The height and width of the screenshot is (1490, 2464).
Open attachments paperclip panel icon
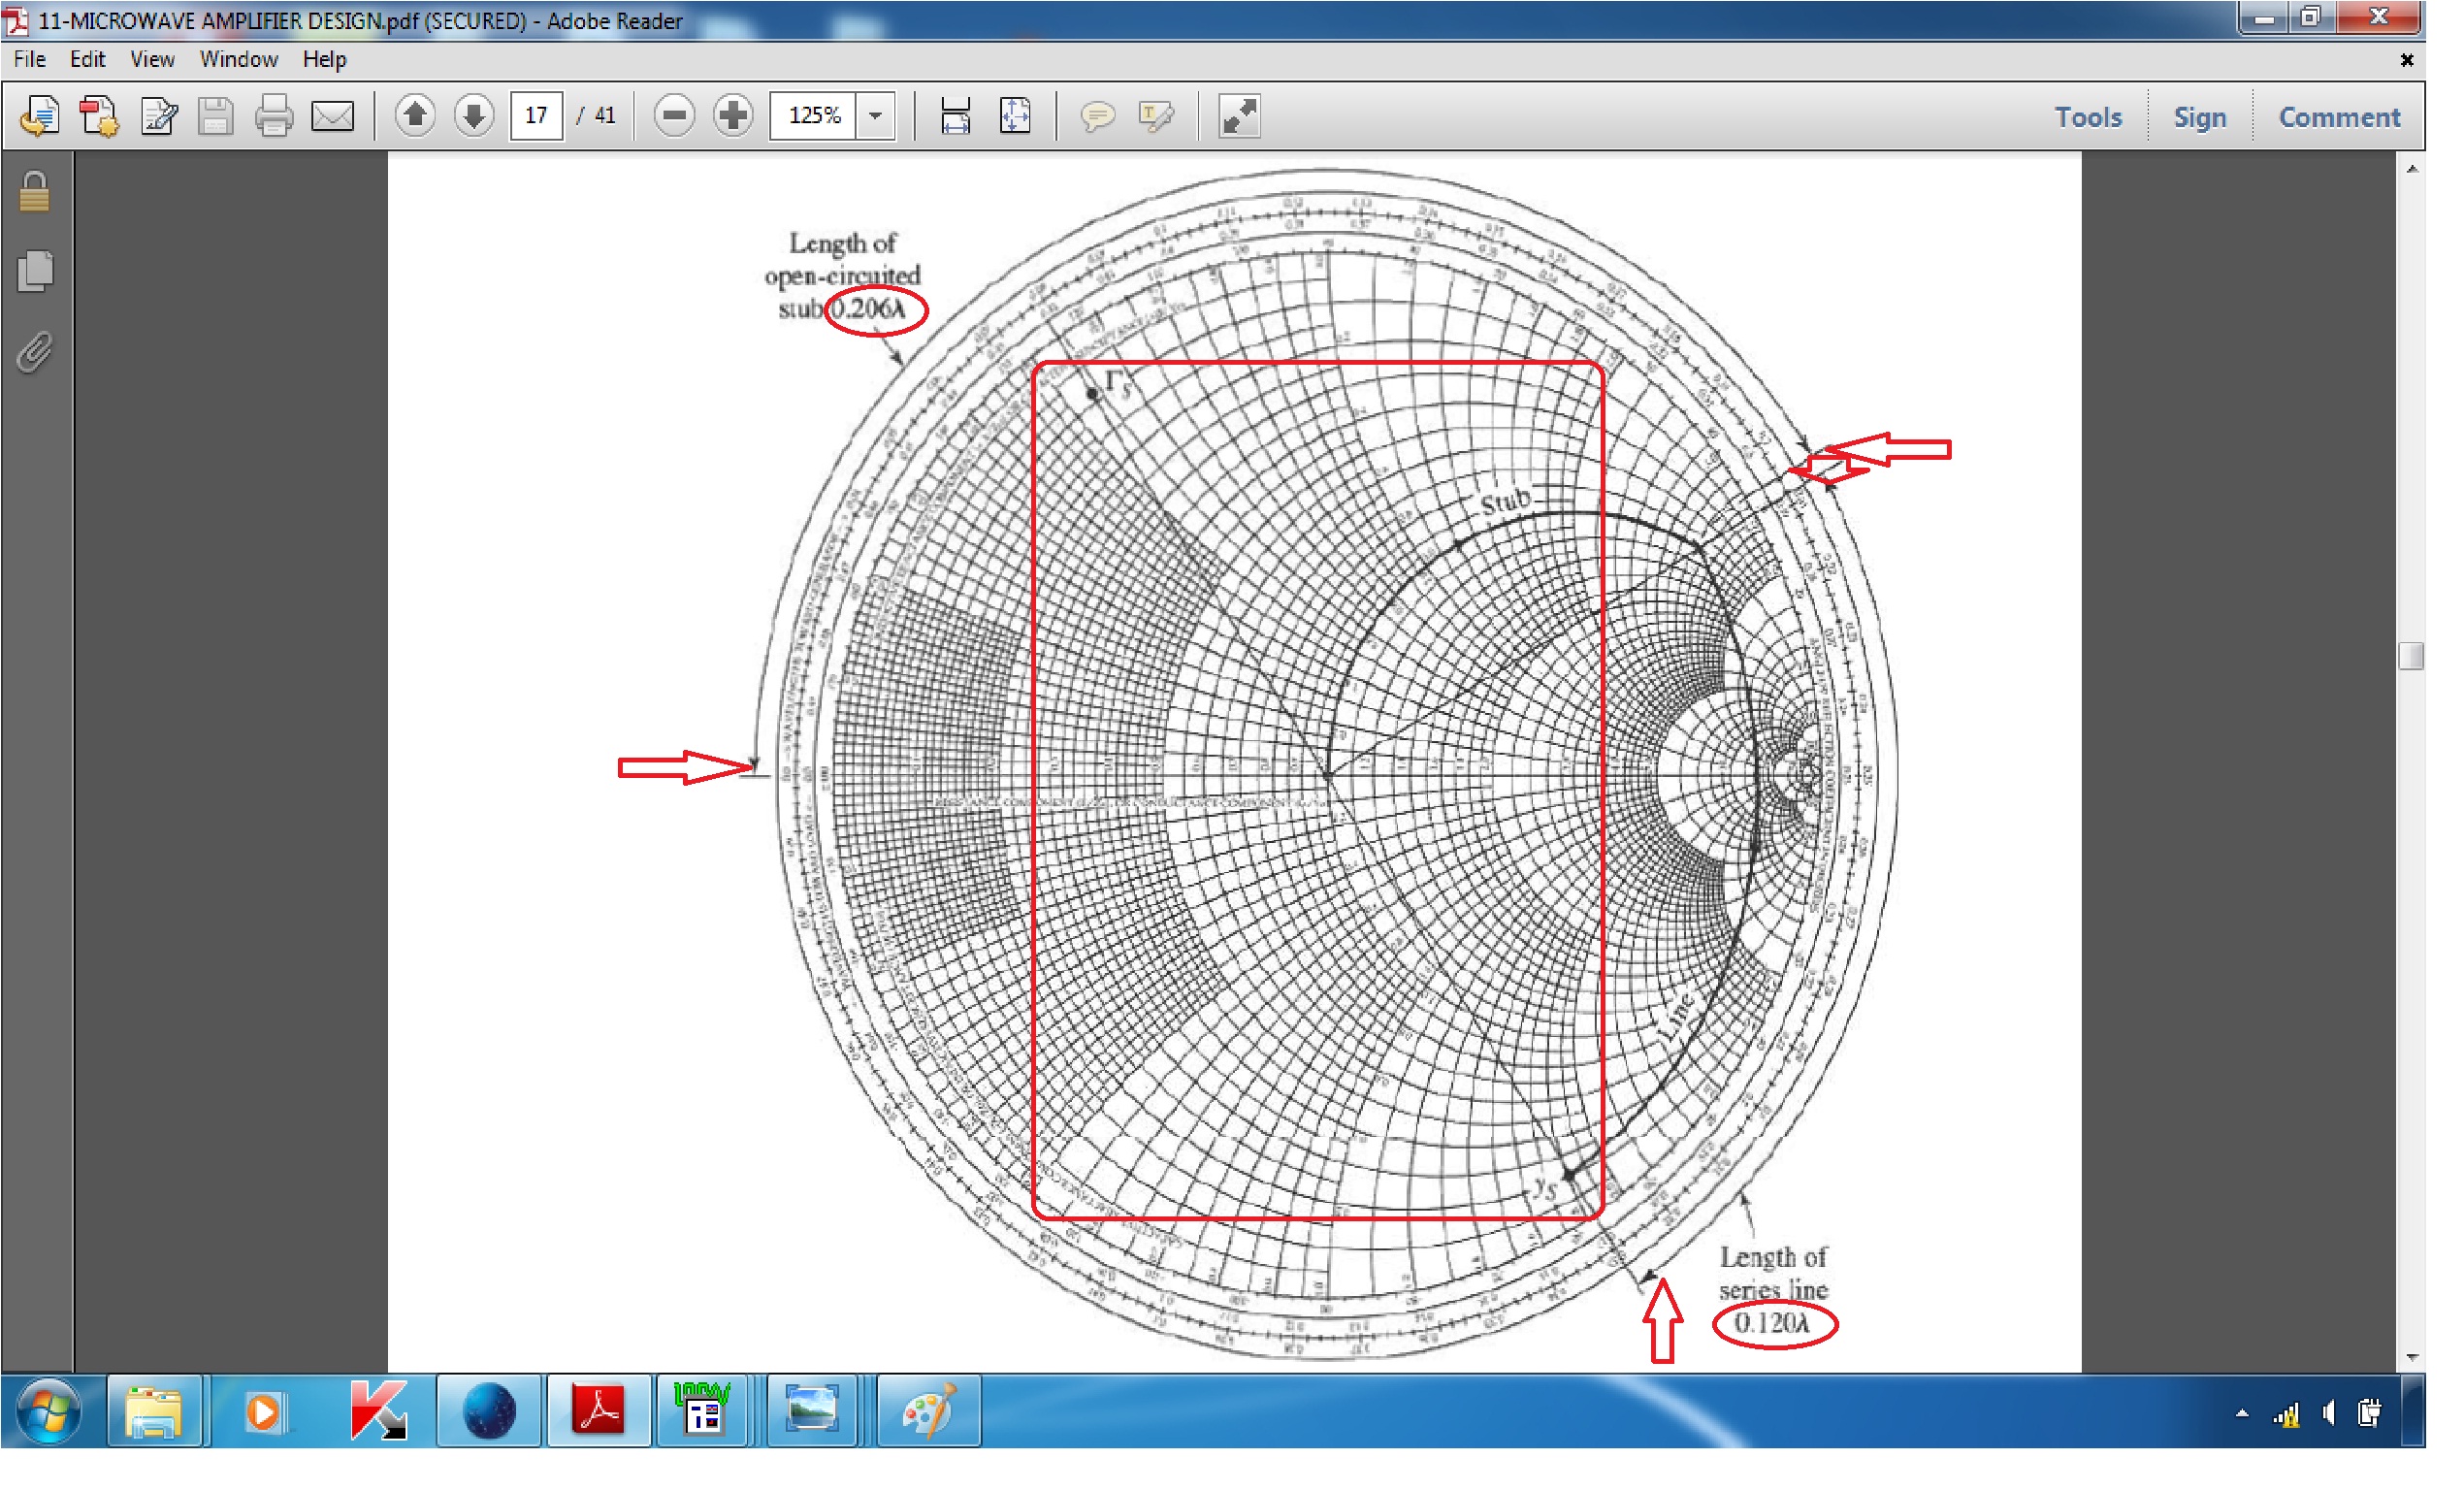point(34,352)
